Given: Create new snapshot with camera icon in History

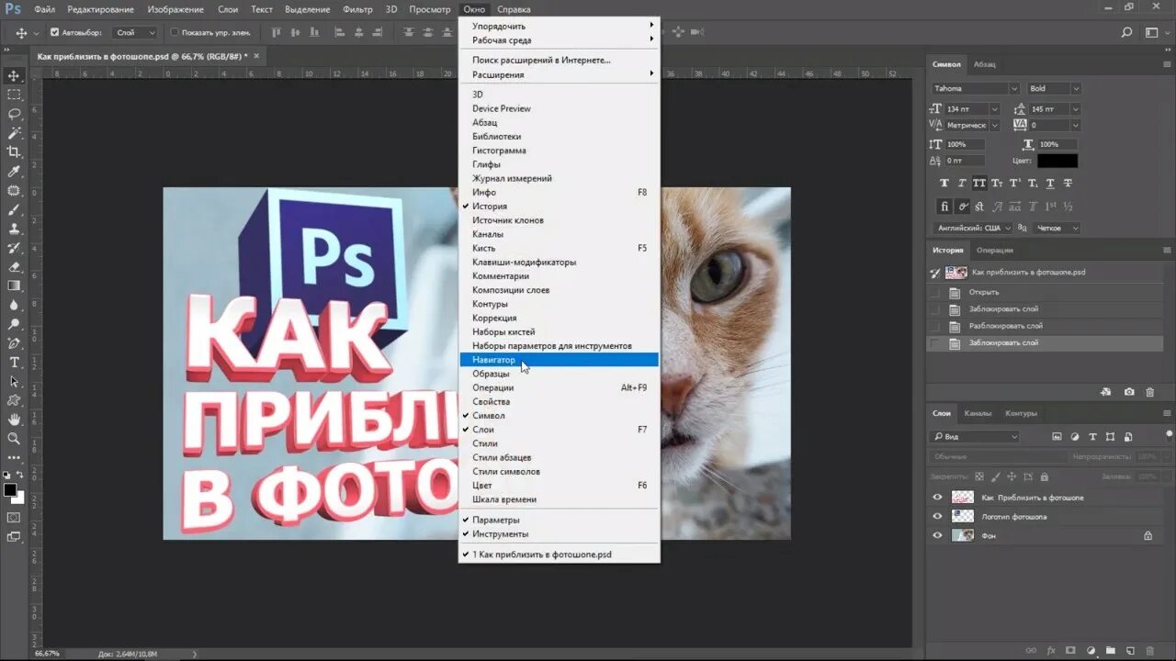Looking at the screenshot, I should (1129, 392).
